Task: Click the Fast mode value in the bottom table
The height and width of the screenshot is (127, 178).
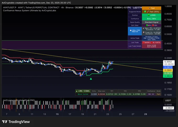Action: pos(159,94)
